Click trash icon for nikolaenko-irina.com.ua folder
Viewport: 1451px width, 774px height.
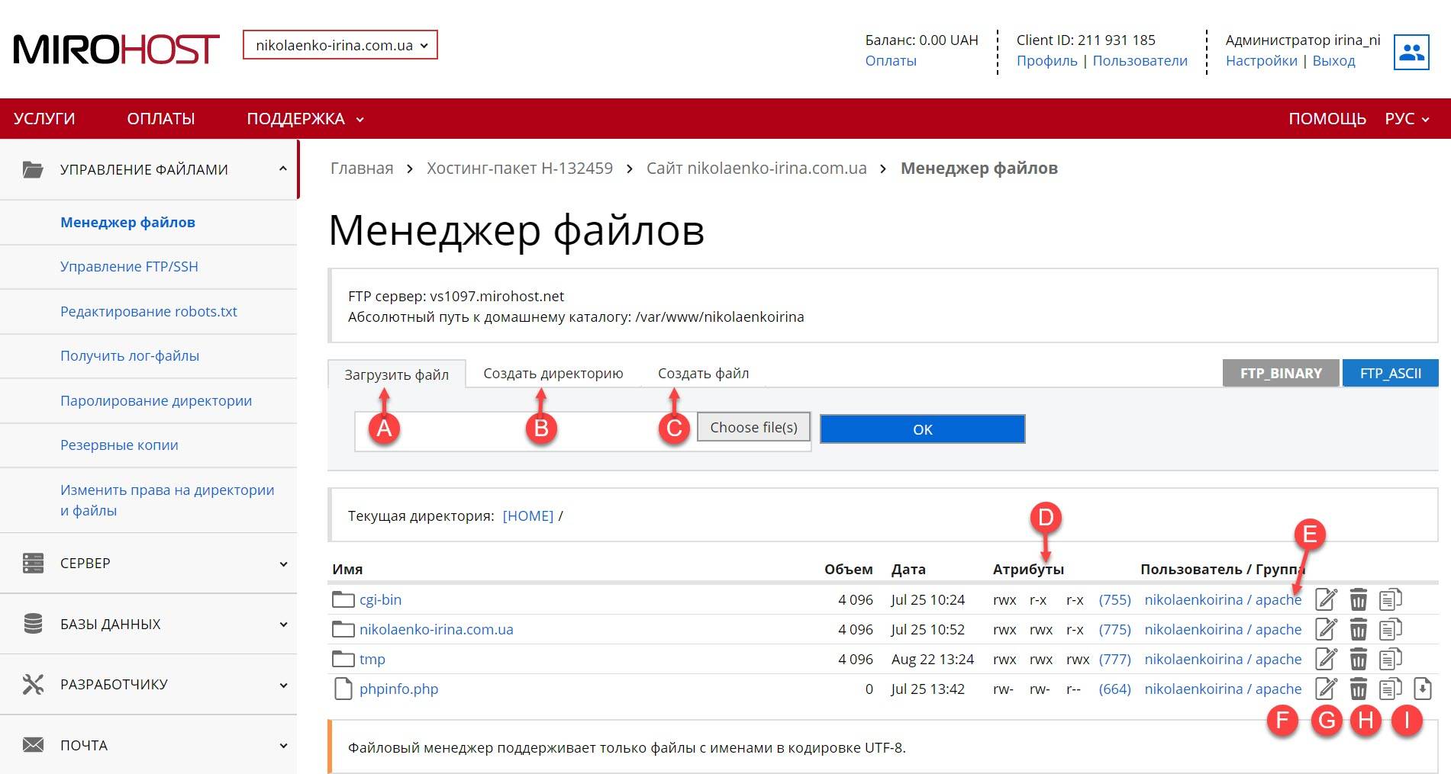point(1358,629)
